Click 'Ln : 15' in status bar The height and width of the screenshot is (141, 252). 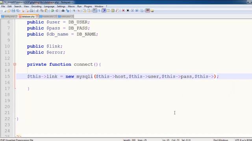pos(166,140)
